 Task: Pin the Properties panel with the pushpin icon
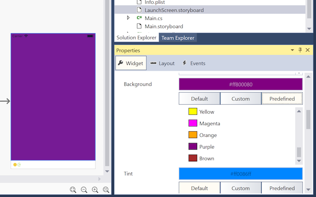pos(300,50)
